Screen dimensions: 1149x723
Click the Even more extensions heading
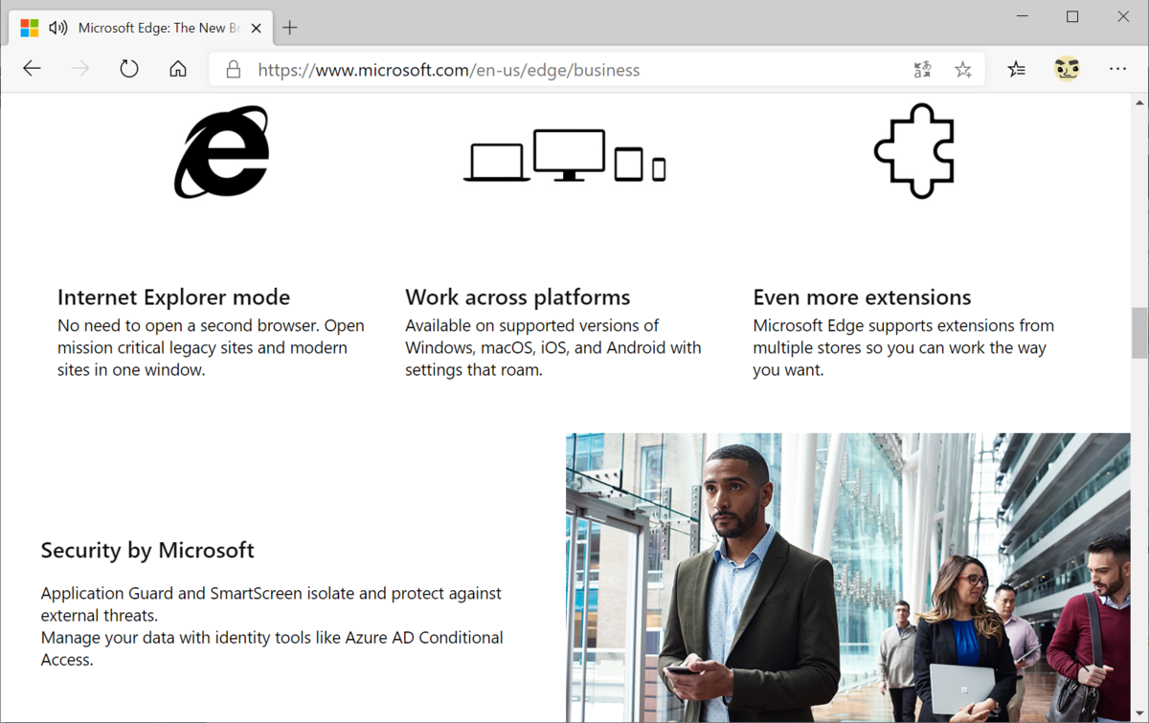(x=862, y=296)
